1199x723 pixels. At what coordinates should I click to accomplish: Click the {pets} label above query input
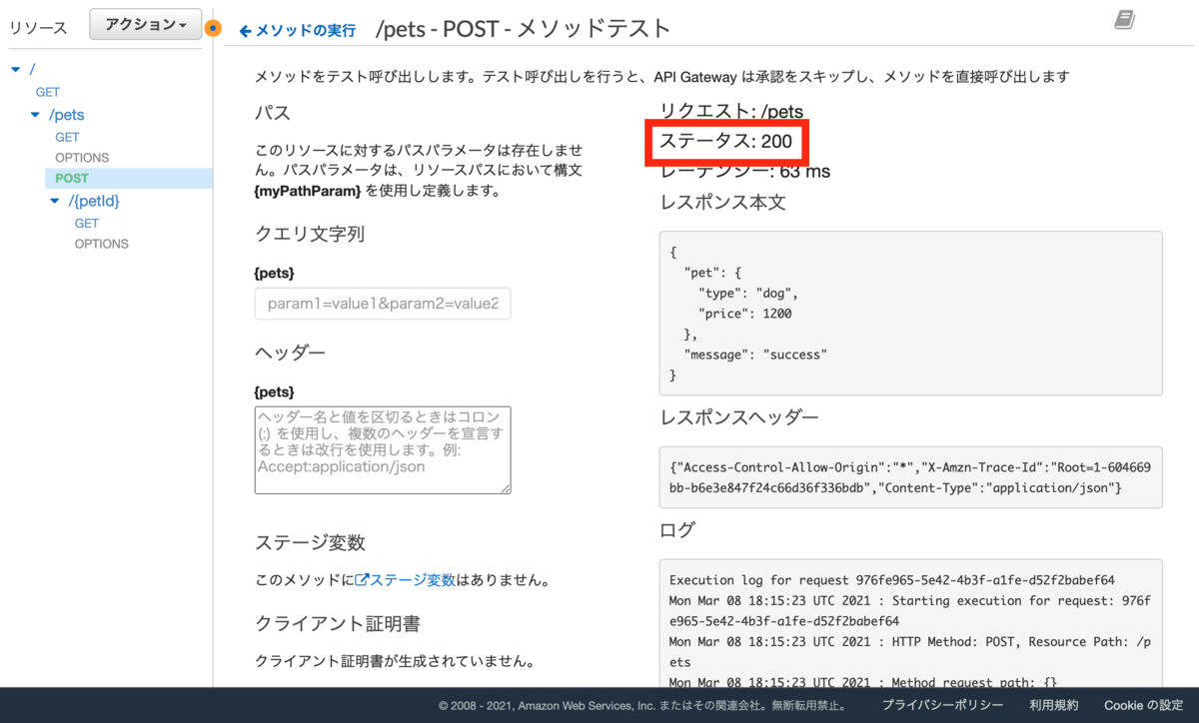click(x=275, y=273)
